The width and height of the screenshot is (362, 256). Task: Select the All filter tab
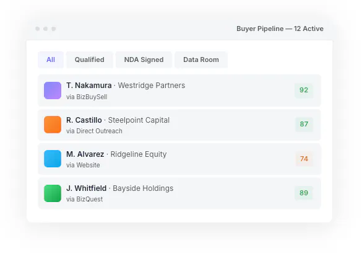[x=51, y=60]
